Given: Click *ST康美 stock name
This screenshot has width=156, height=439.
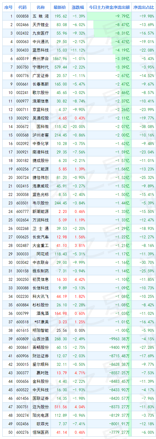Looking at the screenshot, I should coord(41,322).
